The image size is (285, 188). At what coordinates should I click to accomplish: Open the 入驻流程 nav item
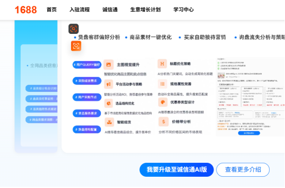pyautogui.click(x=80, y=10)
